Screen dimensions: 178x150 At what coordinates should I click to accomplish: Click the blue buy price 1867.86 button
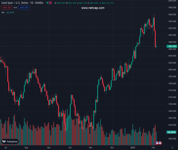[24, 8]
